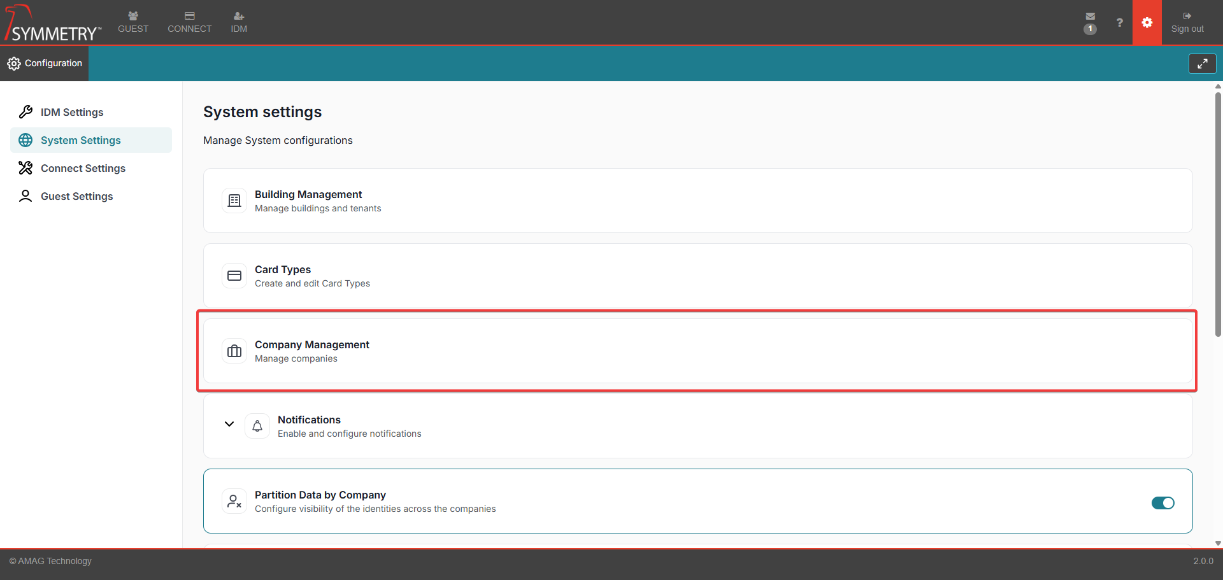Expand the Notifications section chevron

(229, 424)
